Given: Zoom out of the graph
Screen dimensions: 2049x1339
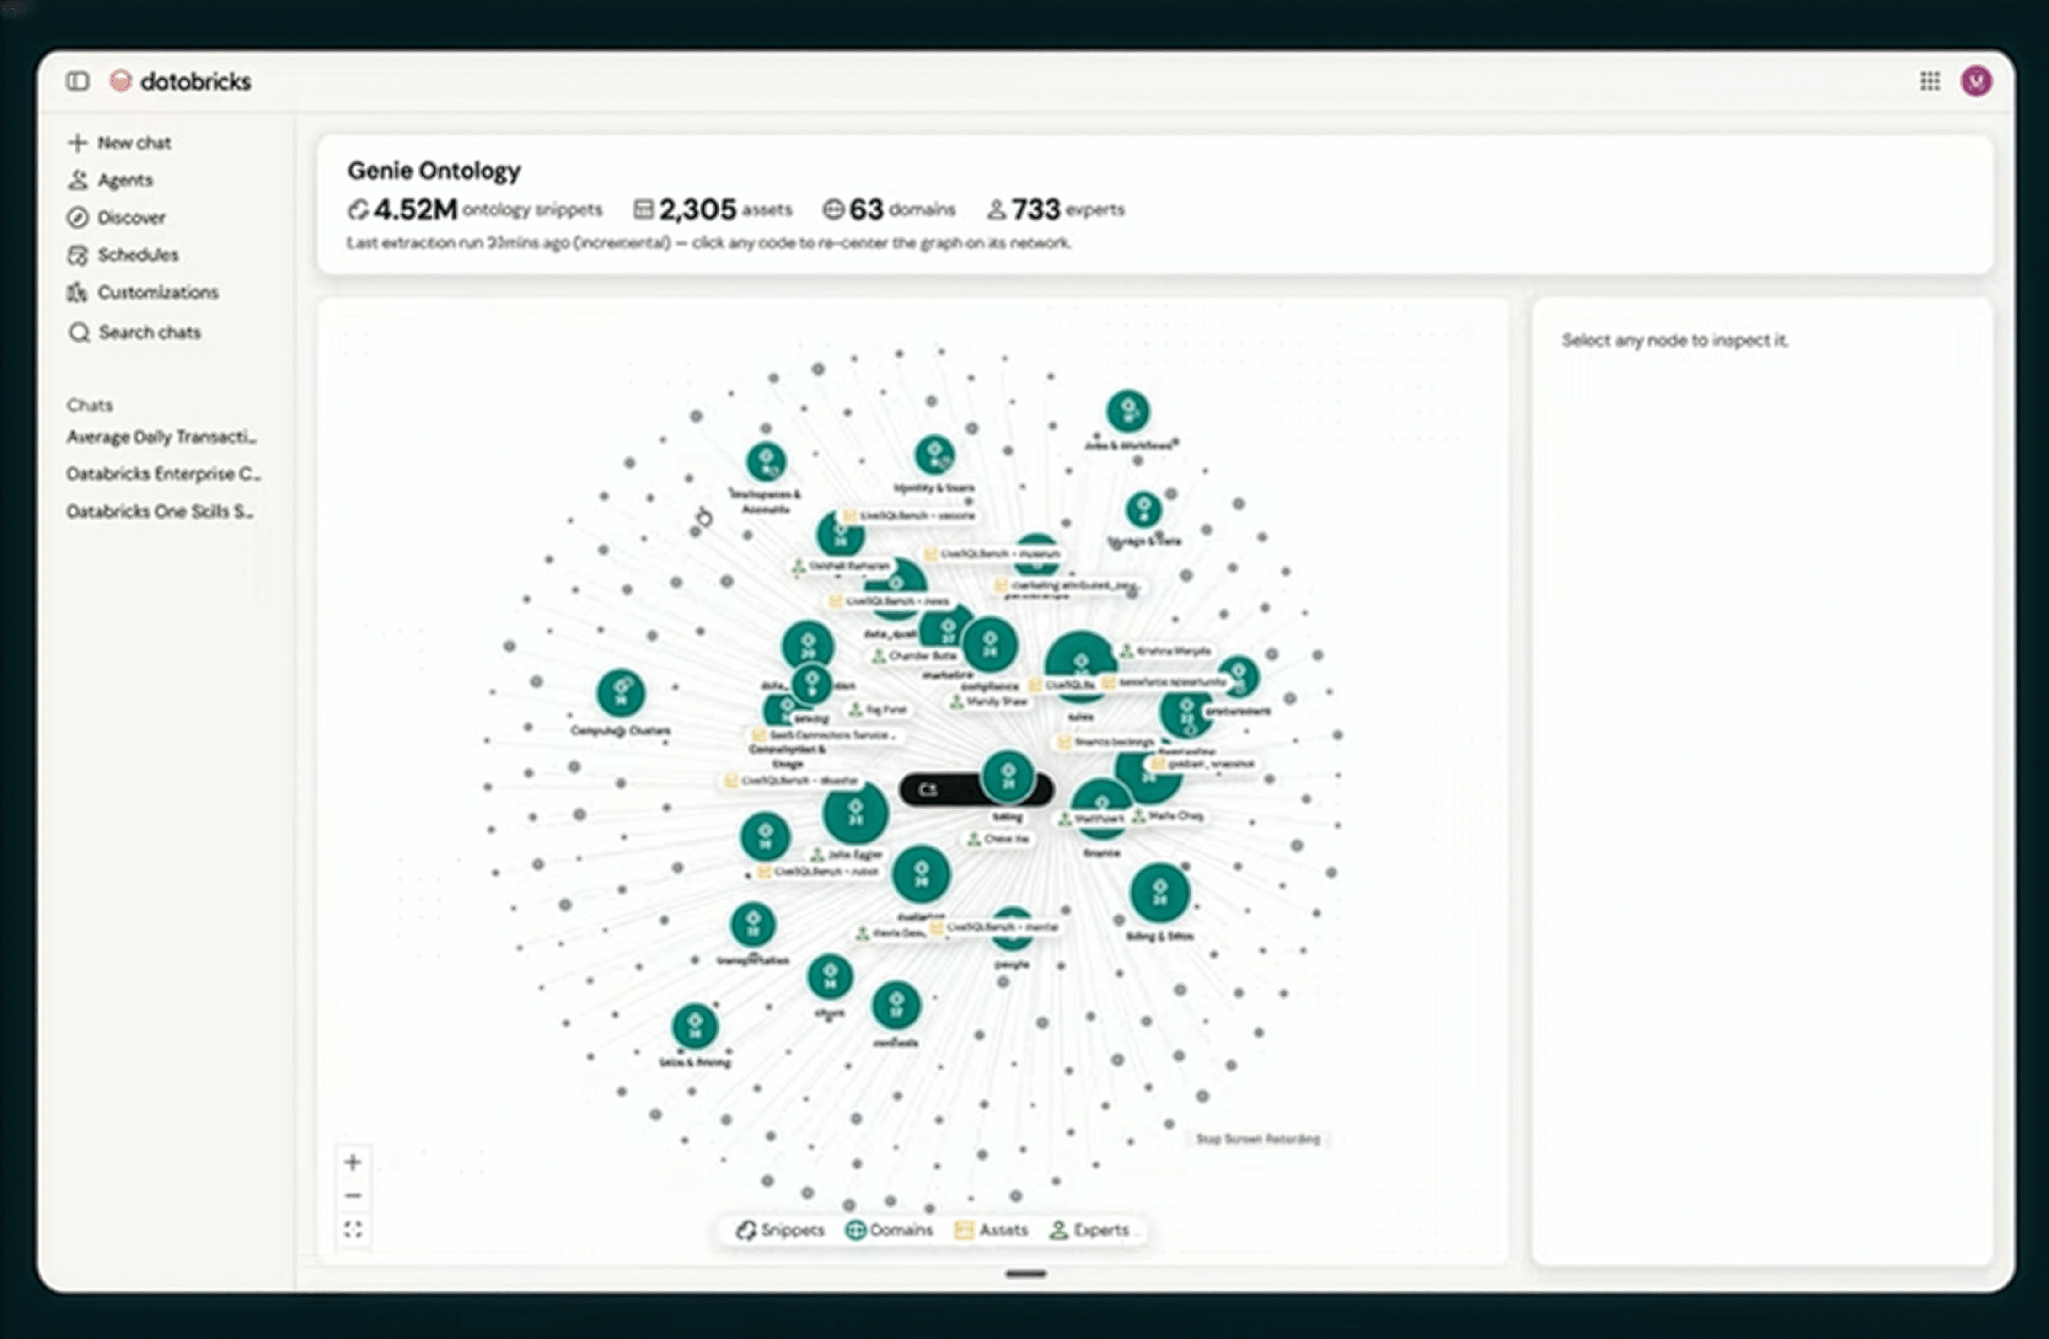Looking at the screenshot, I should pos(353,1196).
